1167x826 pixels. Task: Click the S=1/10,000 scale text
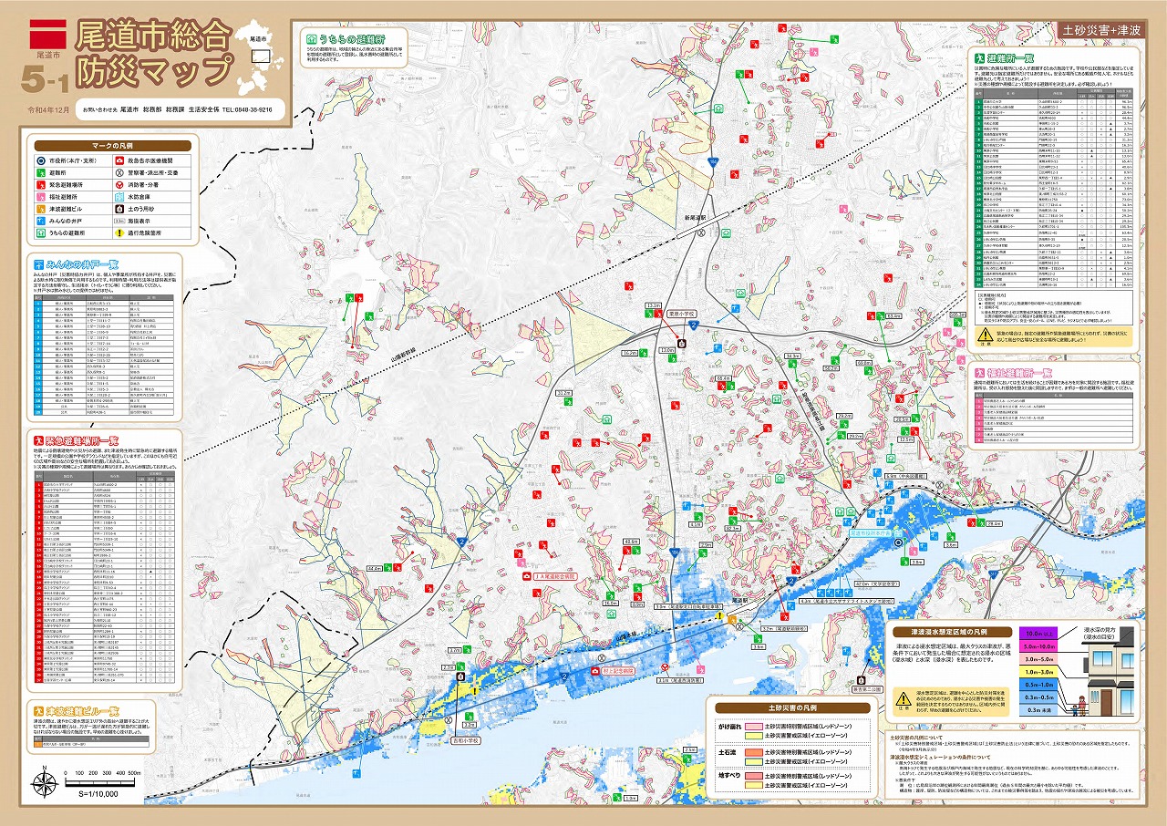coord(98,795)
